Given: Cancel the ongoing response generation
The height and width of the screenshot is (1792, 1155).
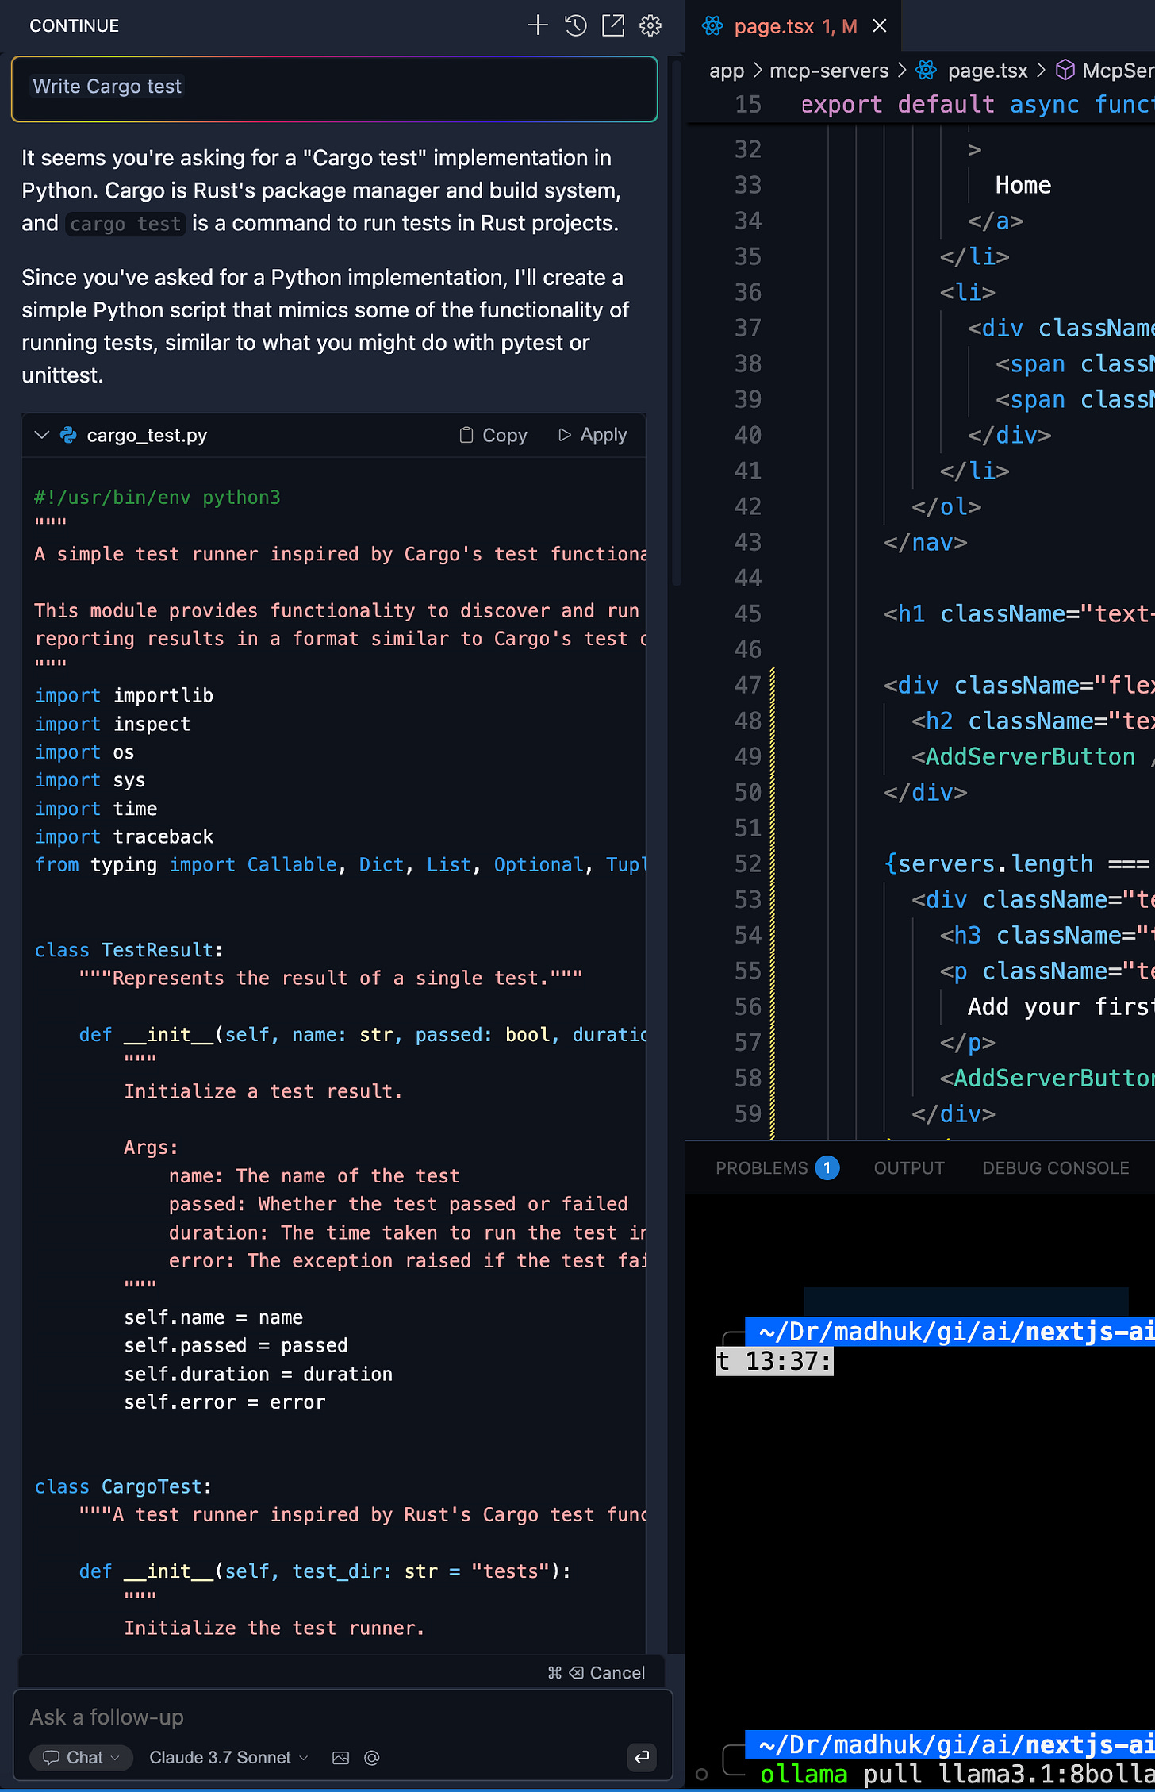Looking at the screenshot, I should coord(597,1672).
